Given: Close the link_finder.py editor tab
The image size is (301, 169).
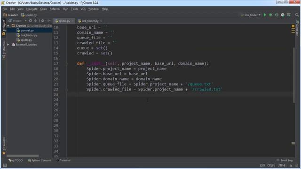Looking at the screenshot, I should point(101,21).
